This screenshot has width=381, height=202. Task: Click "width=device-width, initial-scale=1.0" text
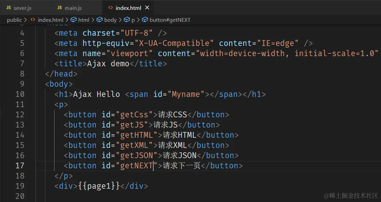click(x=287, y=53)
